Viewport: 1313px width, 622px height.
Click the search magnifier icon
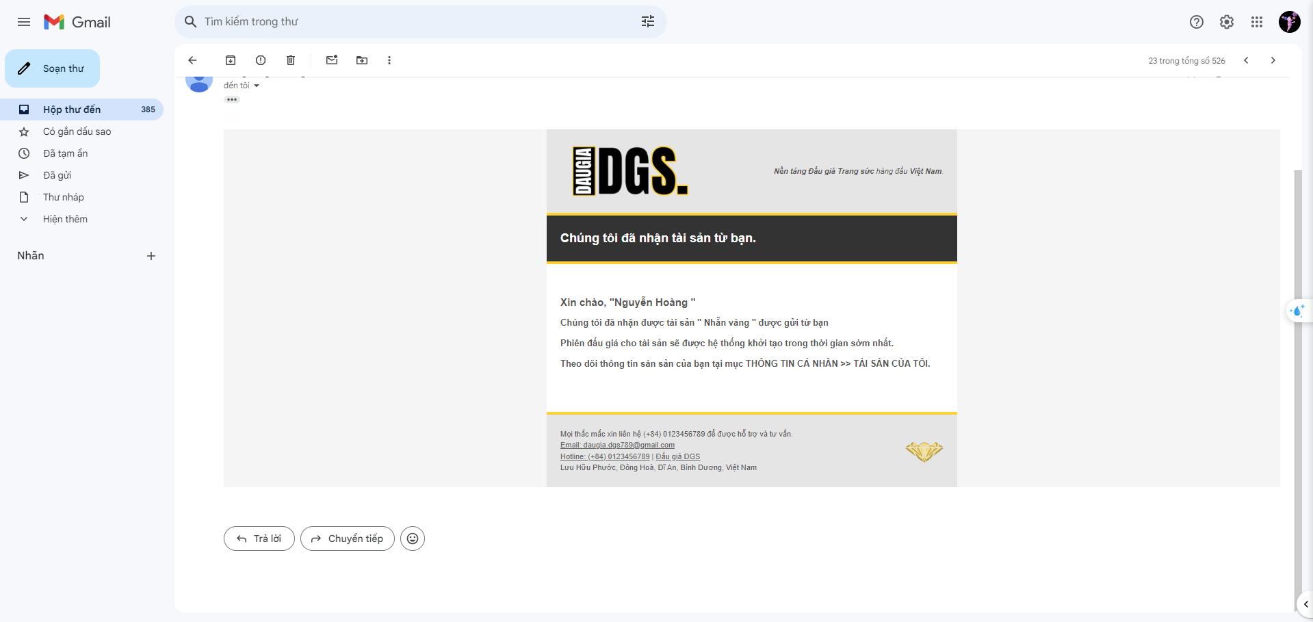click(191, 22)
